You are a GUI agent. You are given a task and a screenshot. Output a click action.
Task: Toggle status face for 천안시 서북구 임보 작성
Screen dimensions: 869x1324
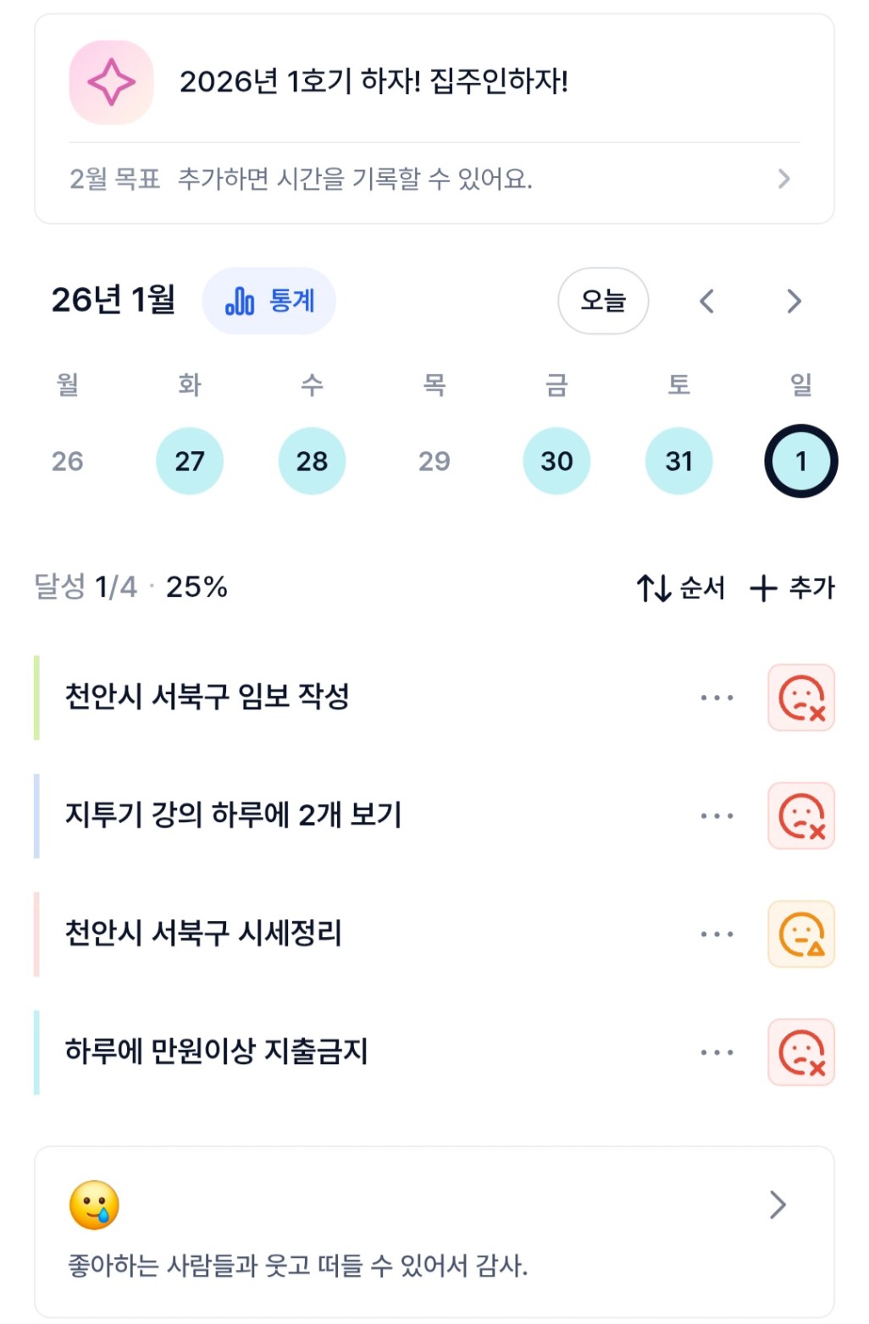coord(801,698)
